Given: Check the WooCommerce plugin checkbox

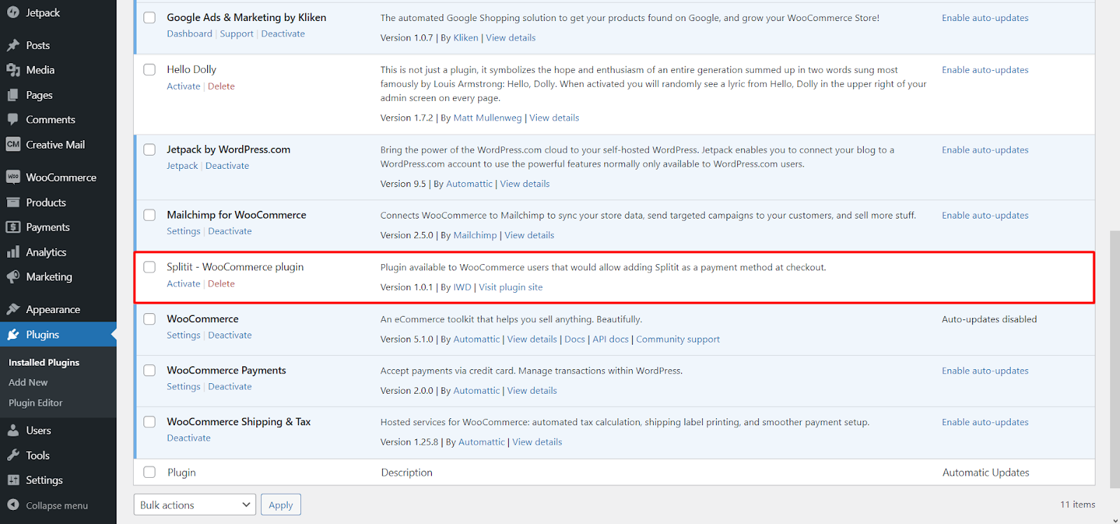Looking at the screenshot, I should coord(150,319).
